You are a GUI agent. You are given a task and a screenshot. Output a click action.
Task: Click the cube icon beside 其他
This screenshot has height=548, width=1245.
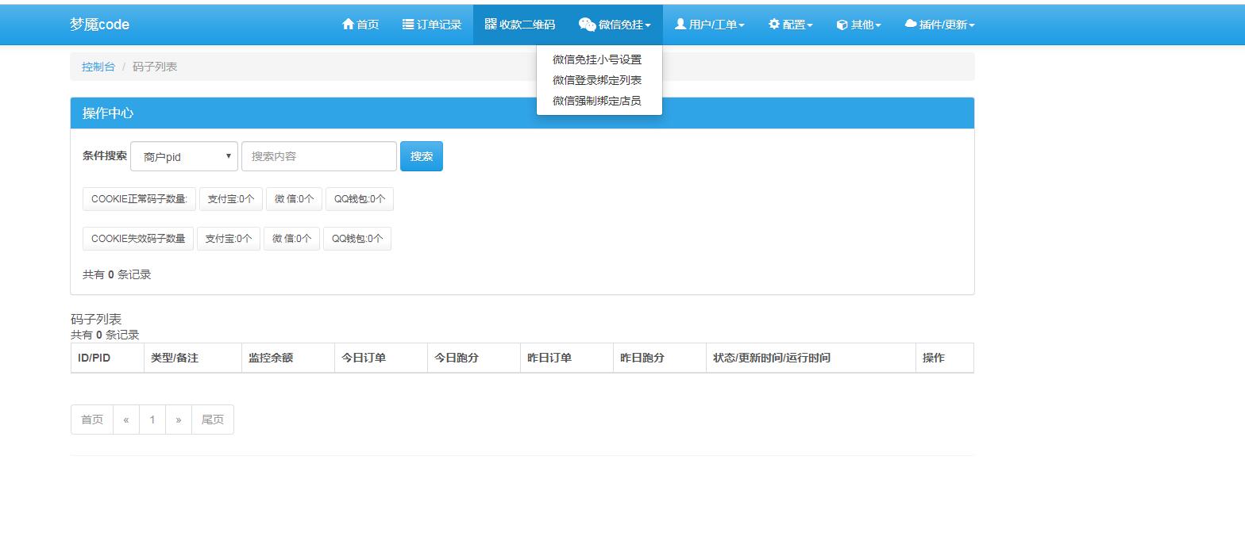pos(842,25)
